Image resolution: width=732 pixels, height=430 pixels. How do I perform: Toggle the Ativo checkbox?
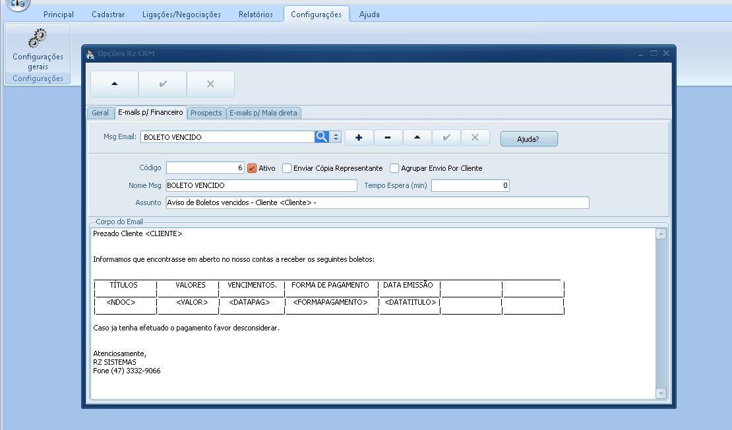[252, 168]
